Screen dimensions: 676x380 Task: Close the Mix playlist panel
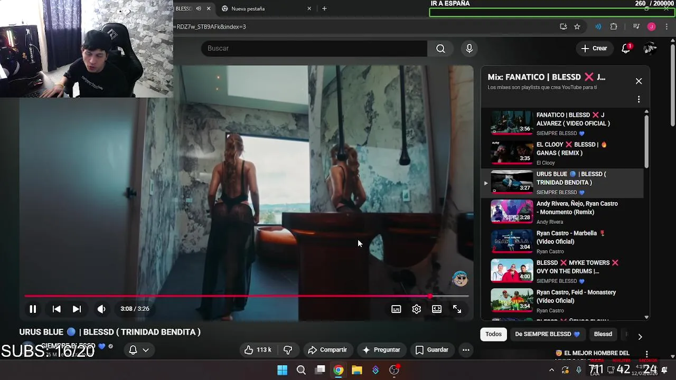tap(639, 81)
